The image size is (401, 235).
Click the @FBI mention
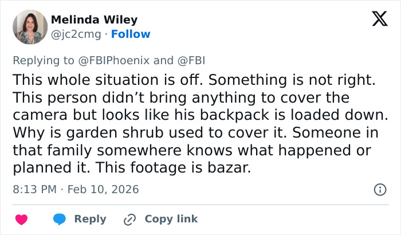coord(192,60)
